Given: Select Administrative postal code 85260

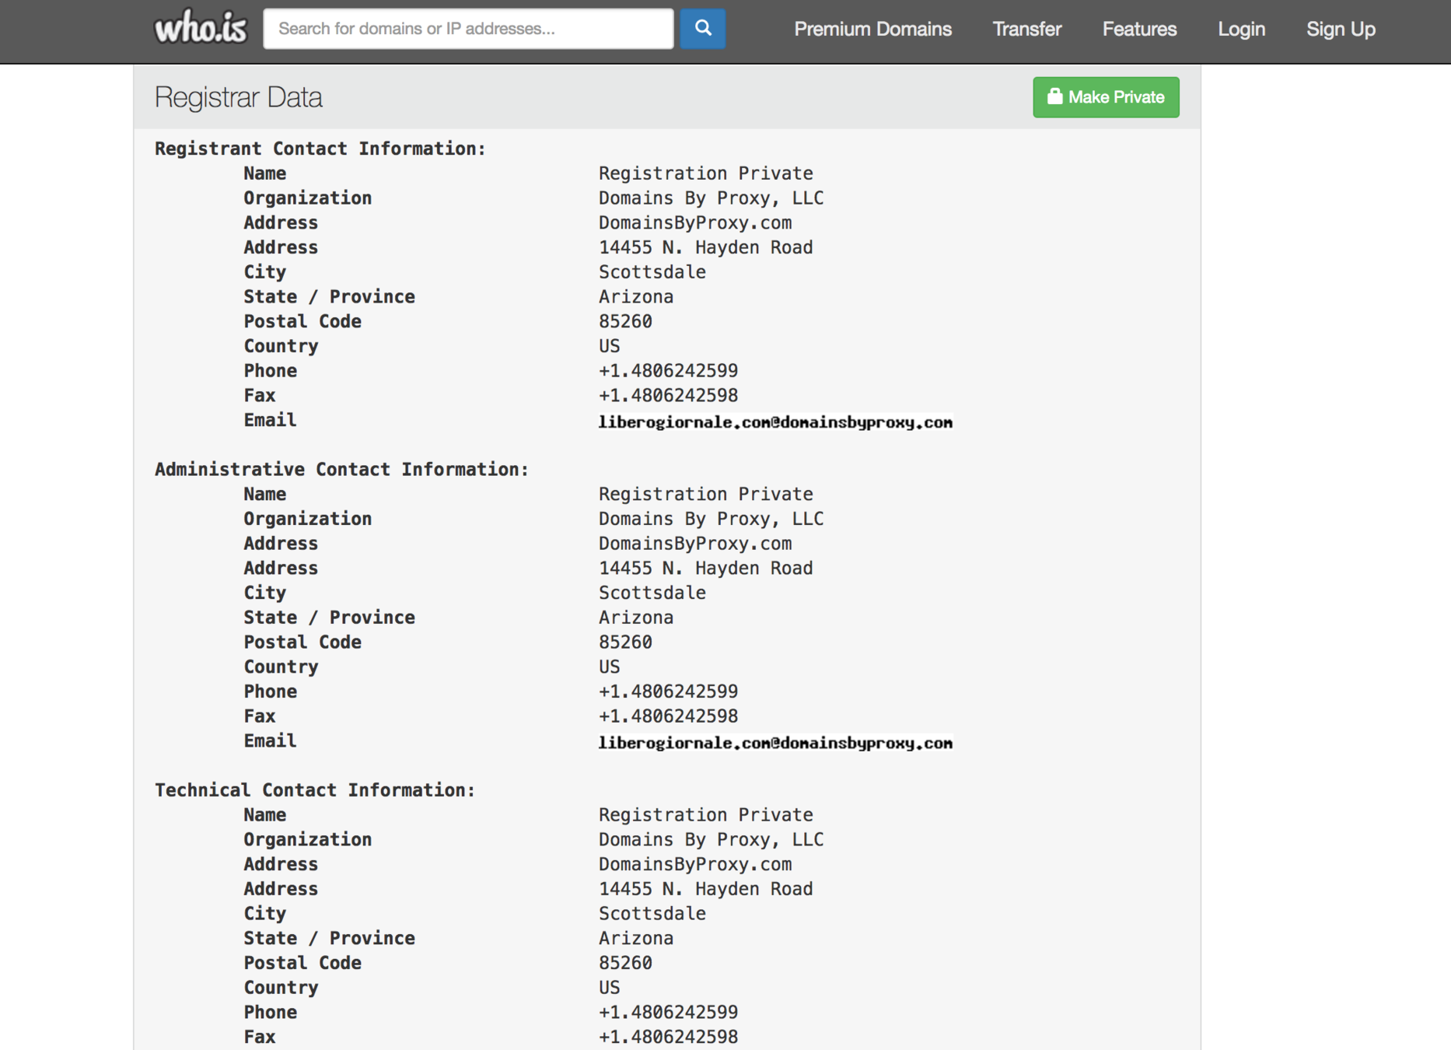Looking at the screenshot, I should pyautogui.click(x=625, y=642).
